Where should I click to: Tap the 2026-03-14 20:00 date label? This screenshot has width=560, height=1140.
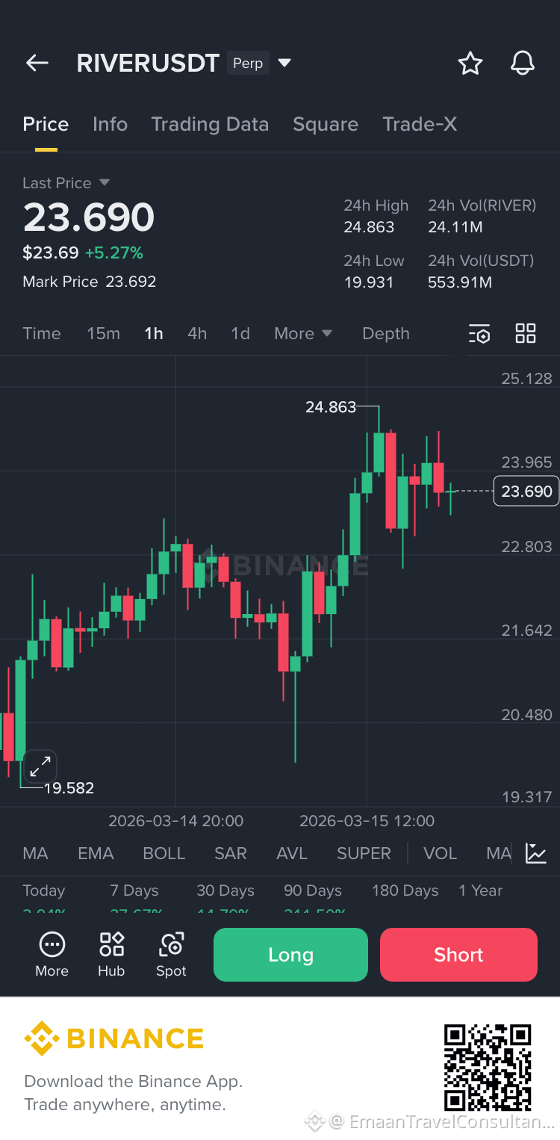pos(175,820)
